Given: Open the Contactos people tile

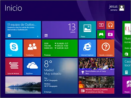Looking at the screenshot, I should click(32, 48).
